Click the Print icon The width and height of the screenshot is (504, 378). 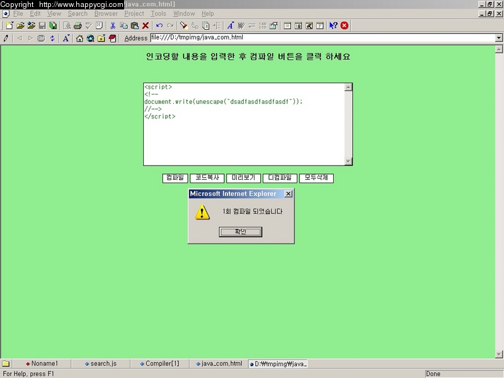pos(77,26)
